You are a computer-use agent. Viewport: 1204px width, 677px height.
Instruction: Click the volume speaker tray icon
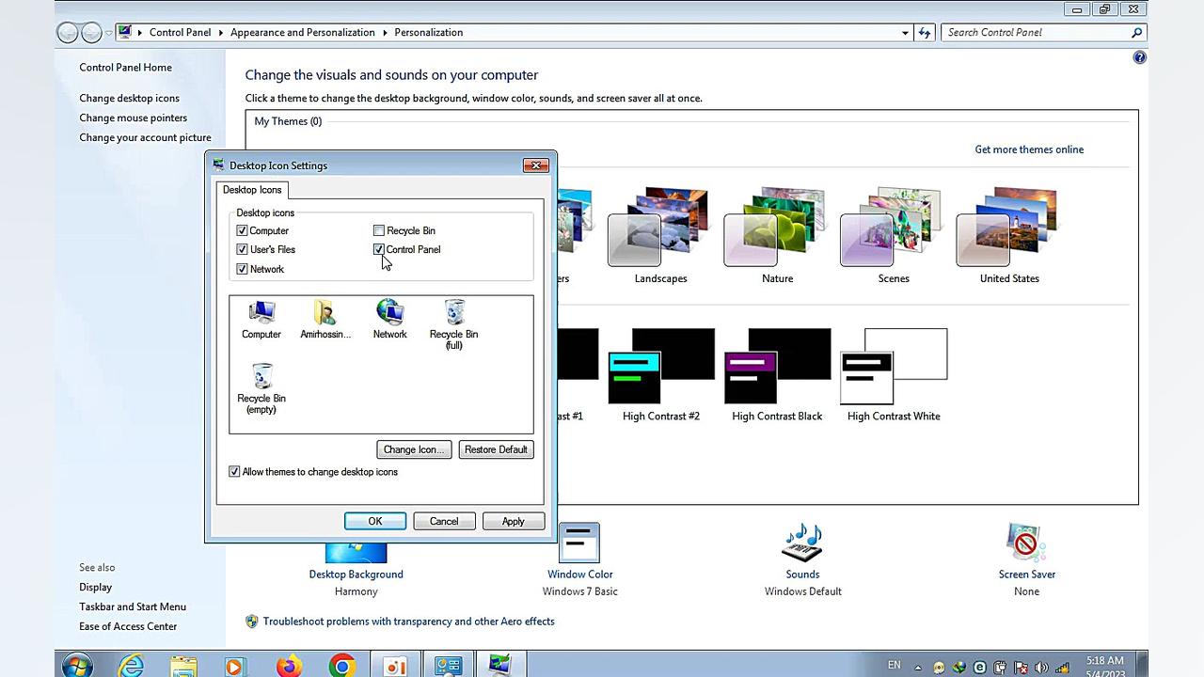1041,668
